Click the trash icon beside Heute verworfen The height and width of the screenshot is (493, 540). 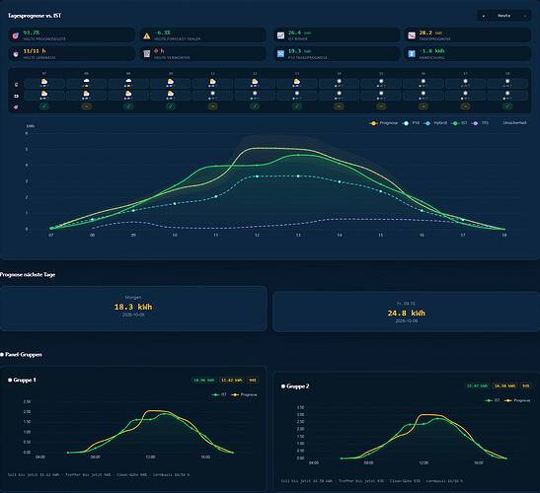click(x=147, y=54)
